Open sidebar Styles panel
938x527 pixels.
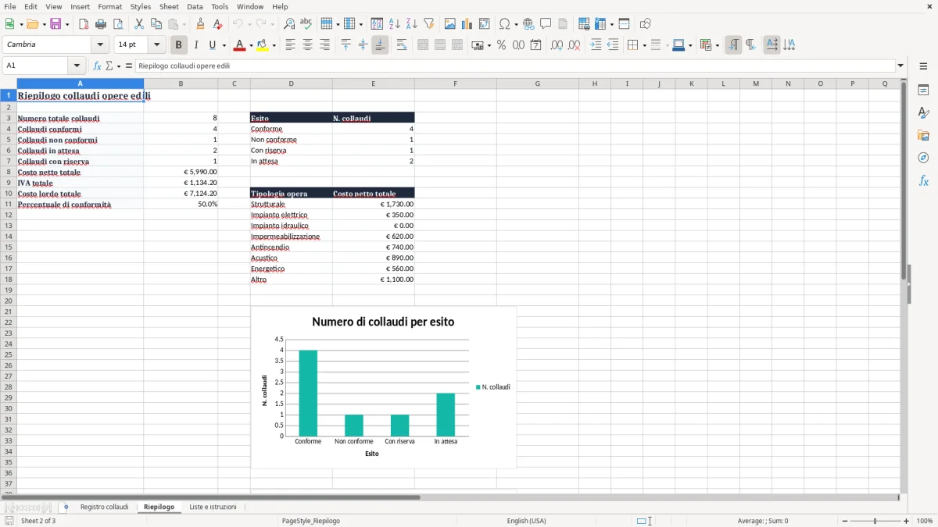(923, 112)
